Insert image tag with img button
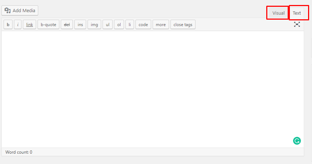Image resolution: width=312 pixels, height=164 pixels. 94,25
